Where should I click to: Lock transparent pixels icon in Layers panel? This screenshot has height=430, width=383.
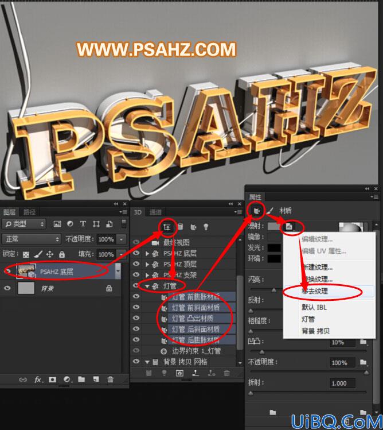pos(26,254)
